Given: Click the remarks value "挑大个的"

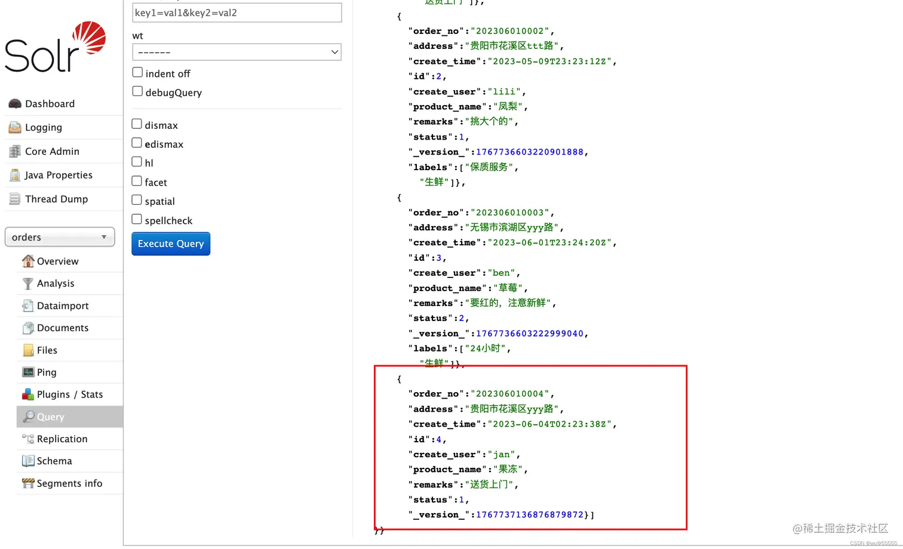Looking at the screenshot, I should coord(489,122).
